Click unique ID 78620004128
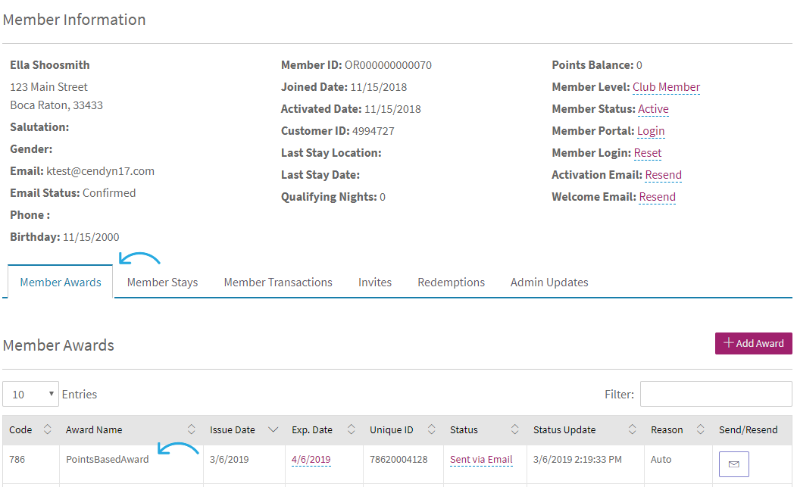The width and height of the screenshot is (797, 487). click(x=398, y=460)
